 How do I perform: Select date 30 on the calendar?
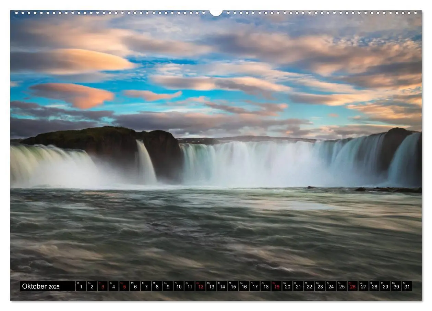(396, 286)
